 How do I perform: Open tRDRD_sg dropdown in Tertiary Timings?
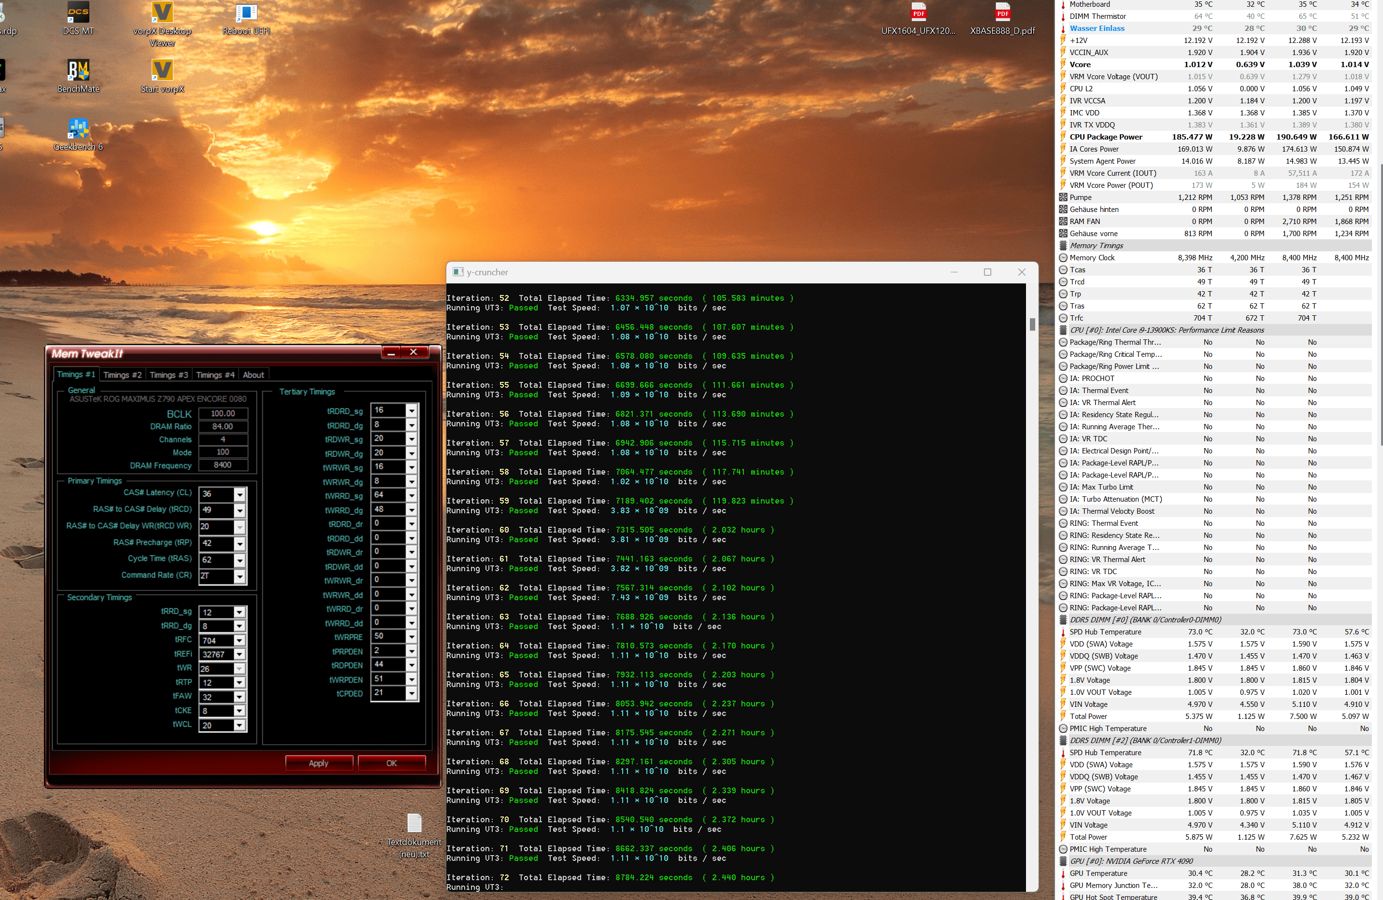pyautogui.click(x=412, y=410)
